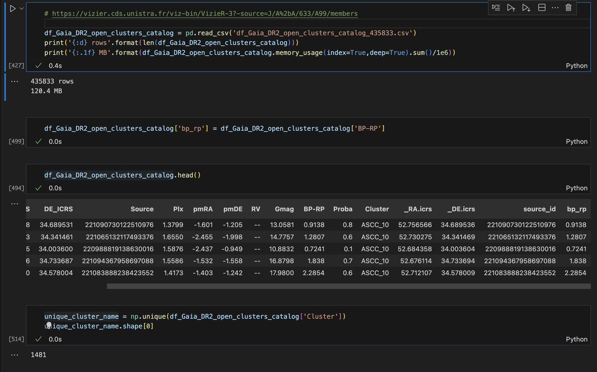This screenshot has height=372, width=597.
Task: Click the pmRA value -1.532
Action: click(x=203, y=261)
